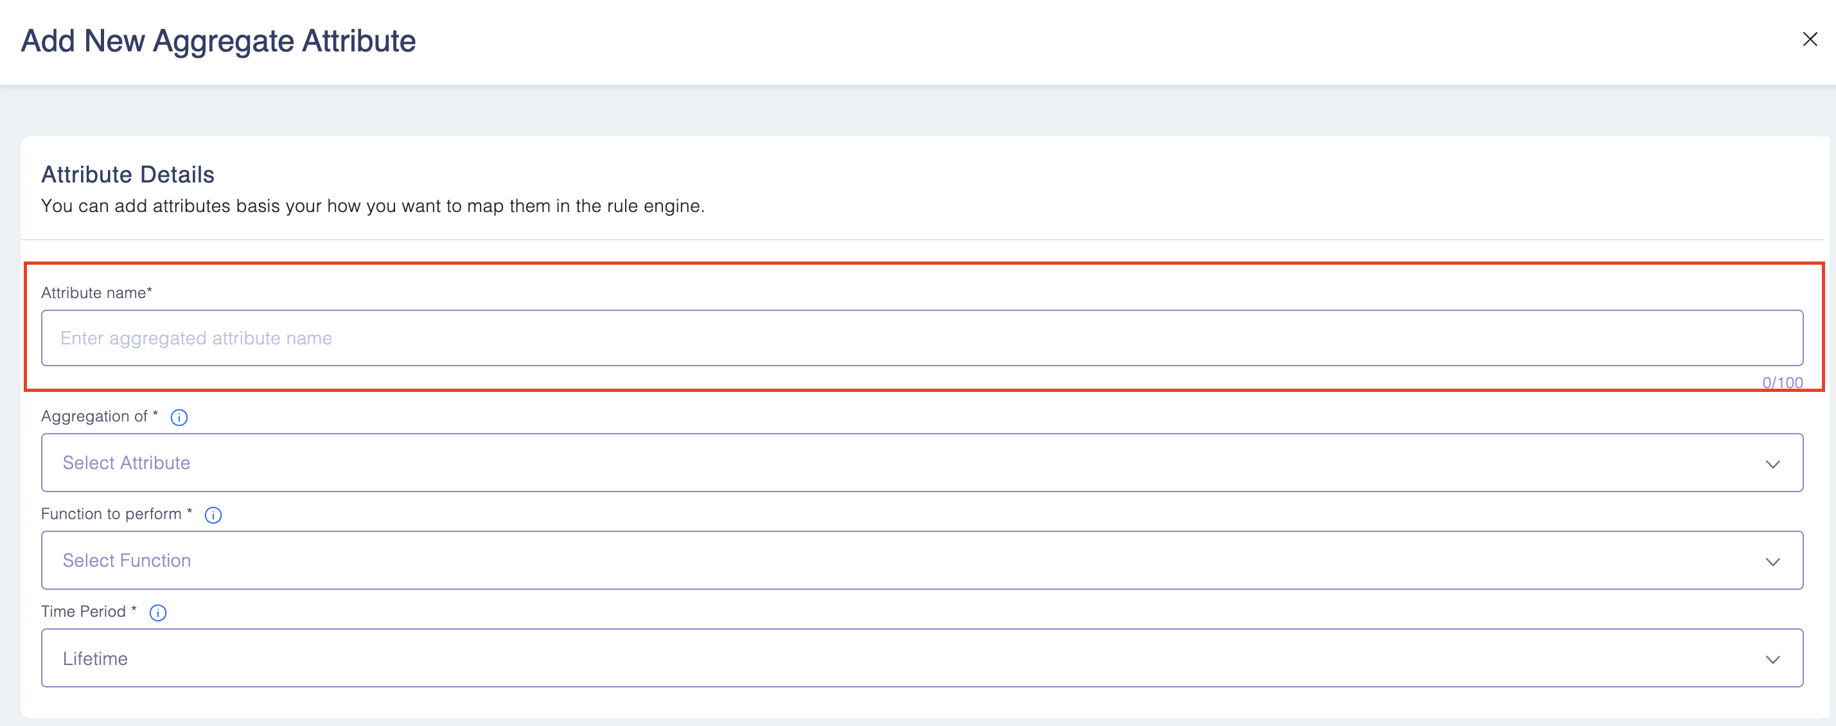Viewport: 1836px width, 726px height.
Task: Click info icon next to Aggregation of
Action: click(179, 418)
